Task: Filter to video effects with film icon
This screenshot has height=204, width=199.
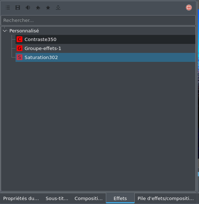Action: pos(18,8)
